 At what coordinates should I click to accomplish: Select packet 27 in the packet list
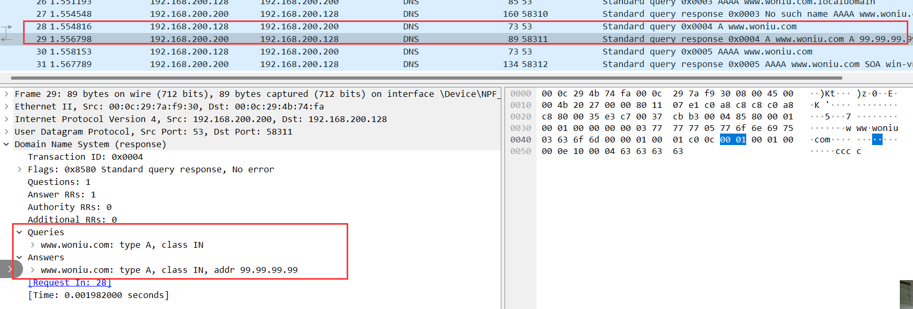coord(456,14)
